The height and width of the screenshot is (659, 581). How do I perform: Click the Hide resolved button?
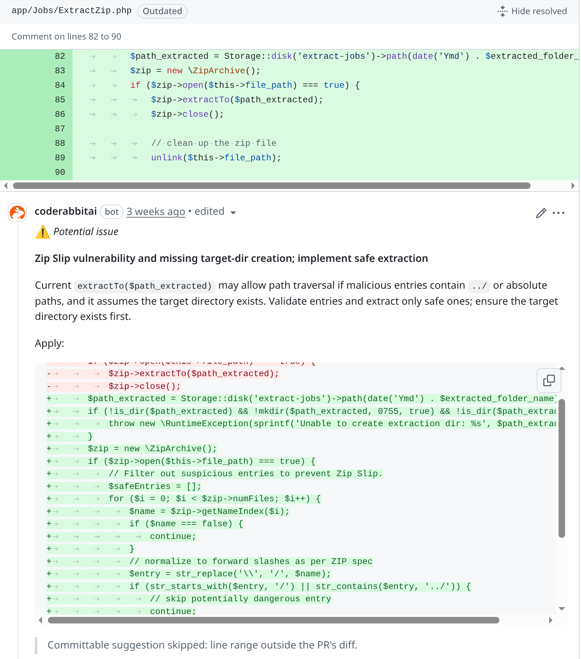[x=532, y=11]
